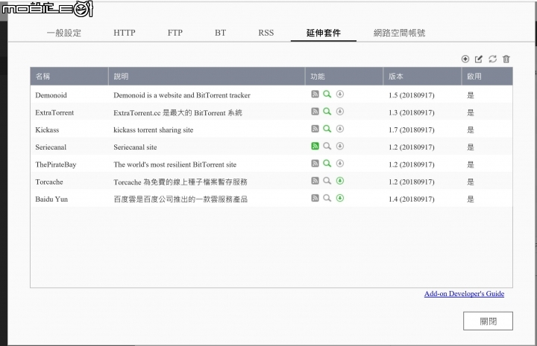Click the edit add-on pencil icon

pos(479,59)
